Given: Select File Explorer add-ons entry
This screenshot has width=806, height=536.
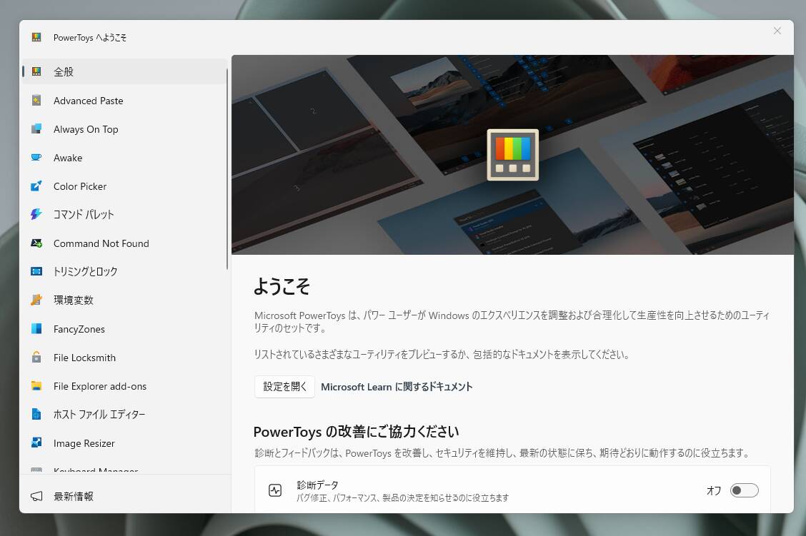Looking at the screenshot, I should pyautogui.click(x=124, y=385).
